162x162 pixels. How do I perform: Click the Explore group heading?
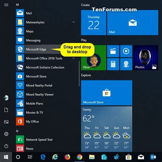[x=86, y=75]
